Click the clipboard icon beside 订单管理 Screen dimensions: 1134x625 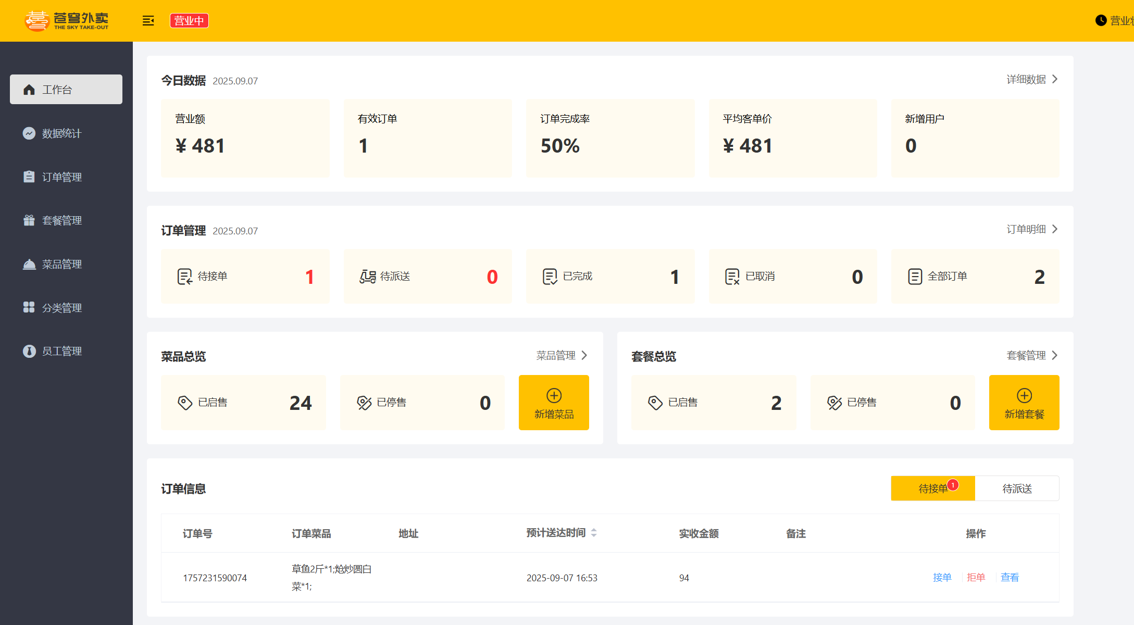(x=29, y=177)
